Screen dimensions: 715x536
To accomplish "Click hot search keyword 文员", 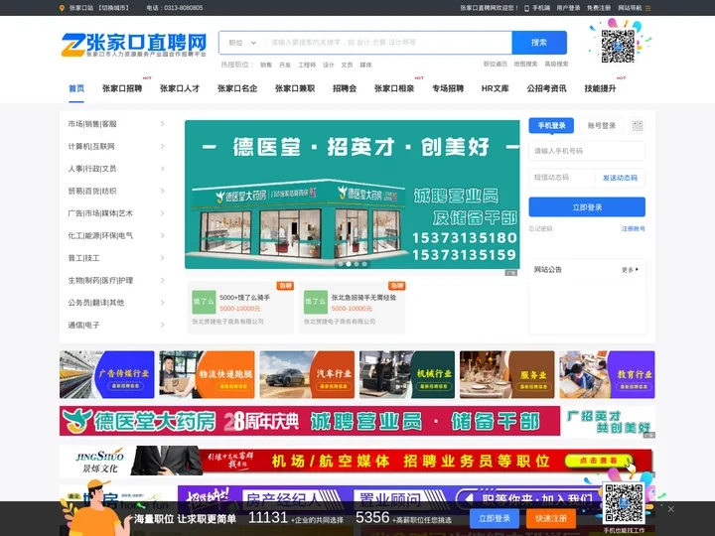I will click(347, 66).
